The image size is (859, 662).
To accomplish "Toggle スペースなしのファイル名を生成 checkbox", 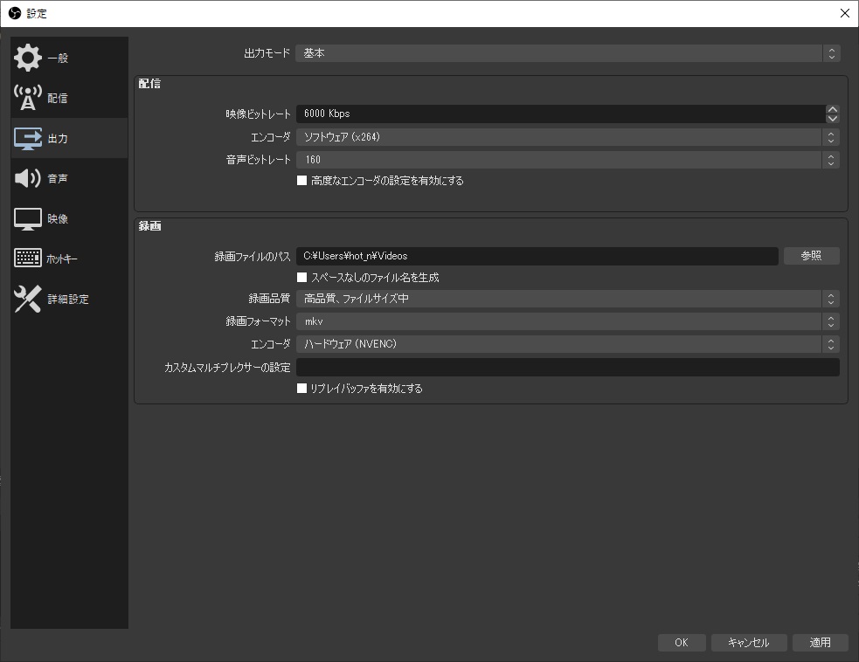I will click(301, 278).
